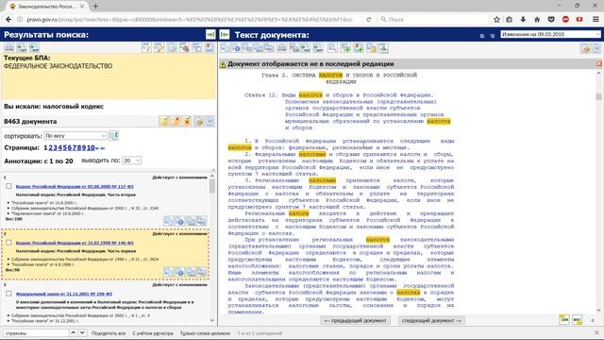The width and height of the screenshot is (604, 340).
Task: Jump to next find match arrow
Action: 82,332
